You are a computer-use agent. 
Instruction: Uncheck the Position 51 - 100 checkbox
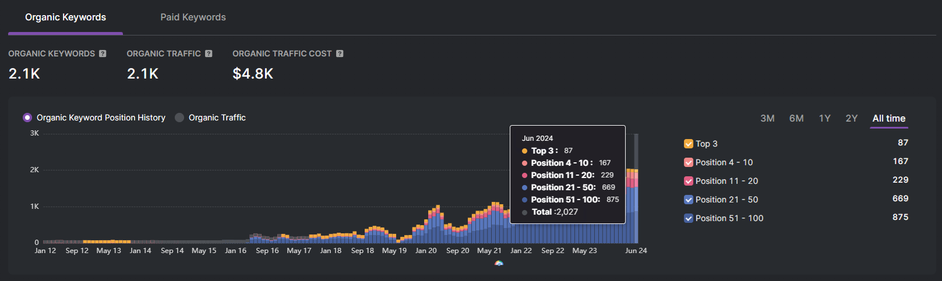point(689,218)
